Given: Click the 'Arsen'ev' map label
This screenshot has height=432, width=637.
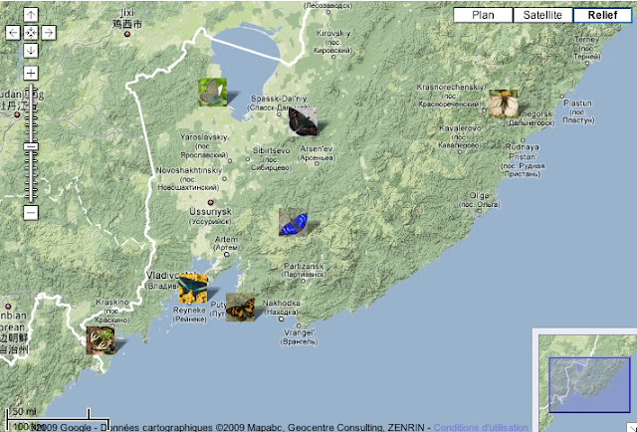Looking at the screenshot, I should 317,149.
